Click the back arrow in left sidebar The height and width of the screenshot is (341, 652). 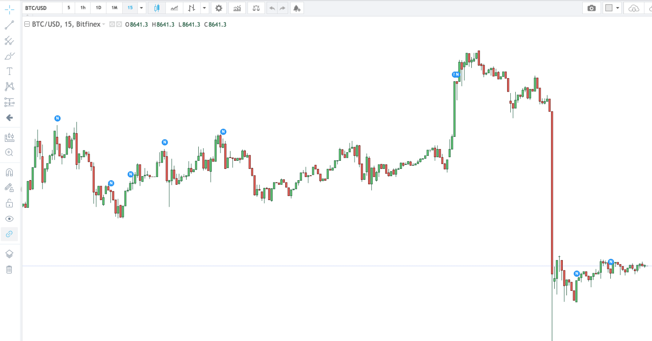click(x=9, y=117)
